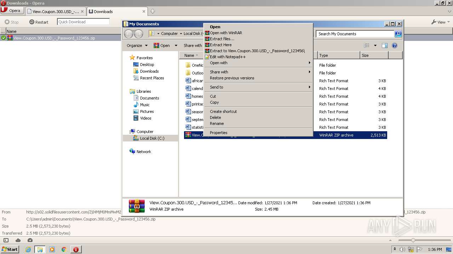Expand the Share with submenu in context menu

coord(258,72)
